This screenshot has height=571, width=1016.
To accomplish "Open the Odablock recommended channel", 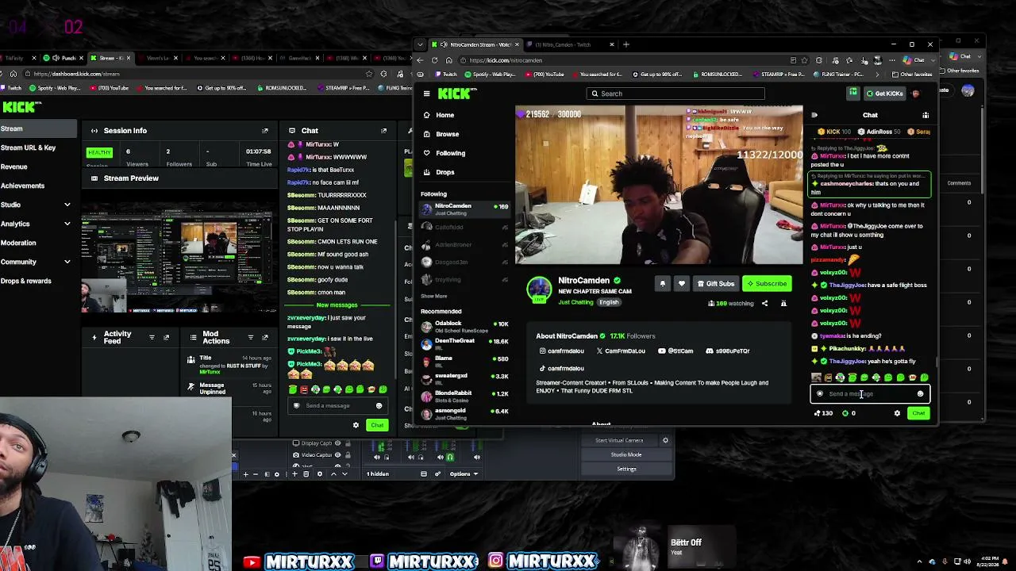I will click(x=464, y=327).
